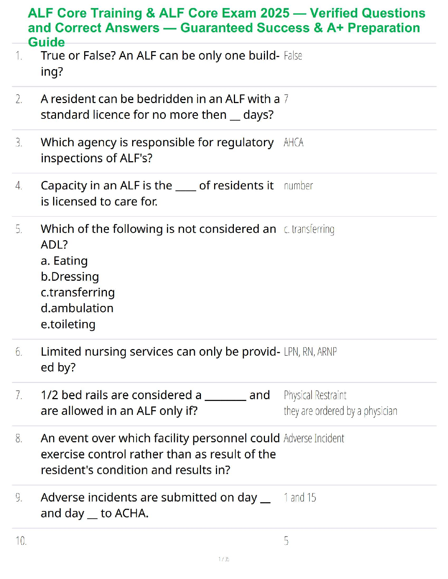
Task: Click the question number "10." label
Action: coord(21,541)
